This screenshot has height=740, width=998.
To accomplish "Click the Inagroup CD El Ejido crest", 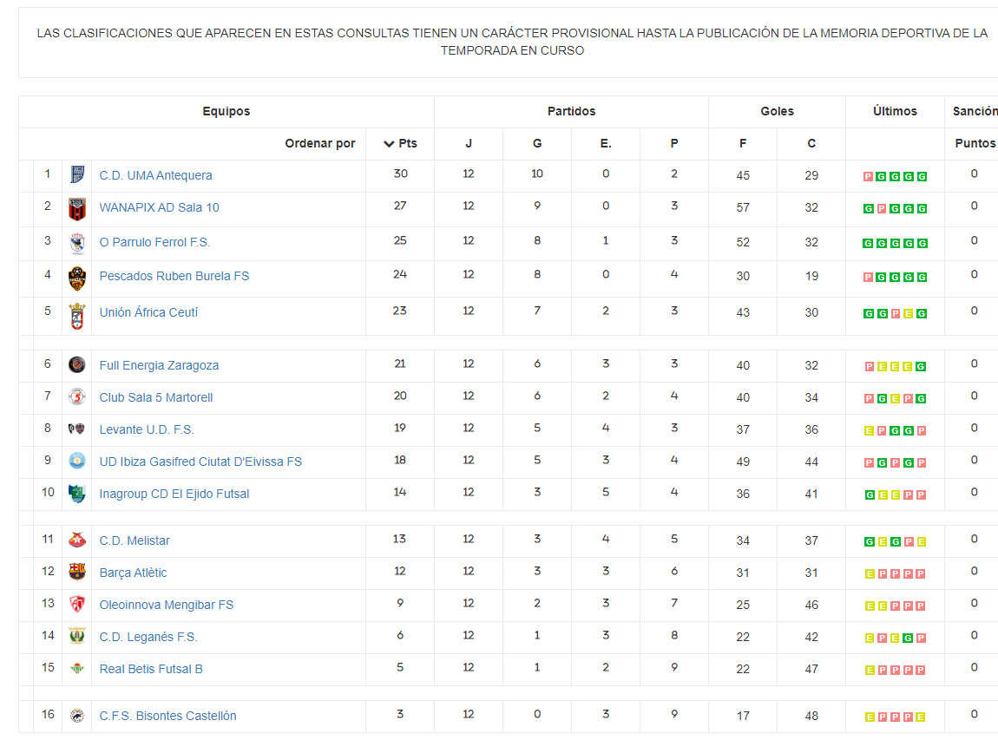I will pos(77,493).
